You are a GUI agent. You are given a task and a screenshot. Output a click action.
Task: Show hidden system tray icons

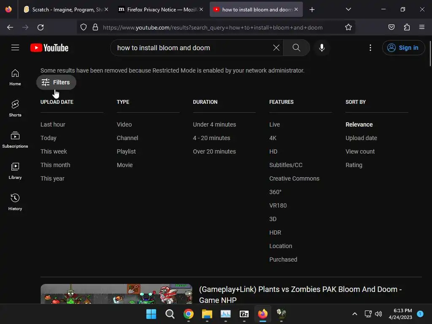(354, 314)
